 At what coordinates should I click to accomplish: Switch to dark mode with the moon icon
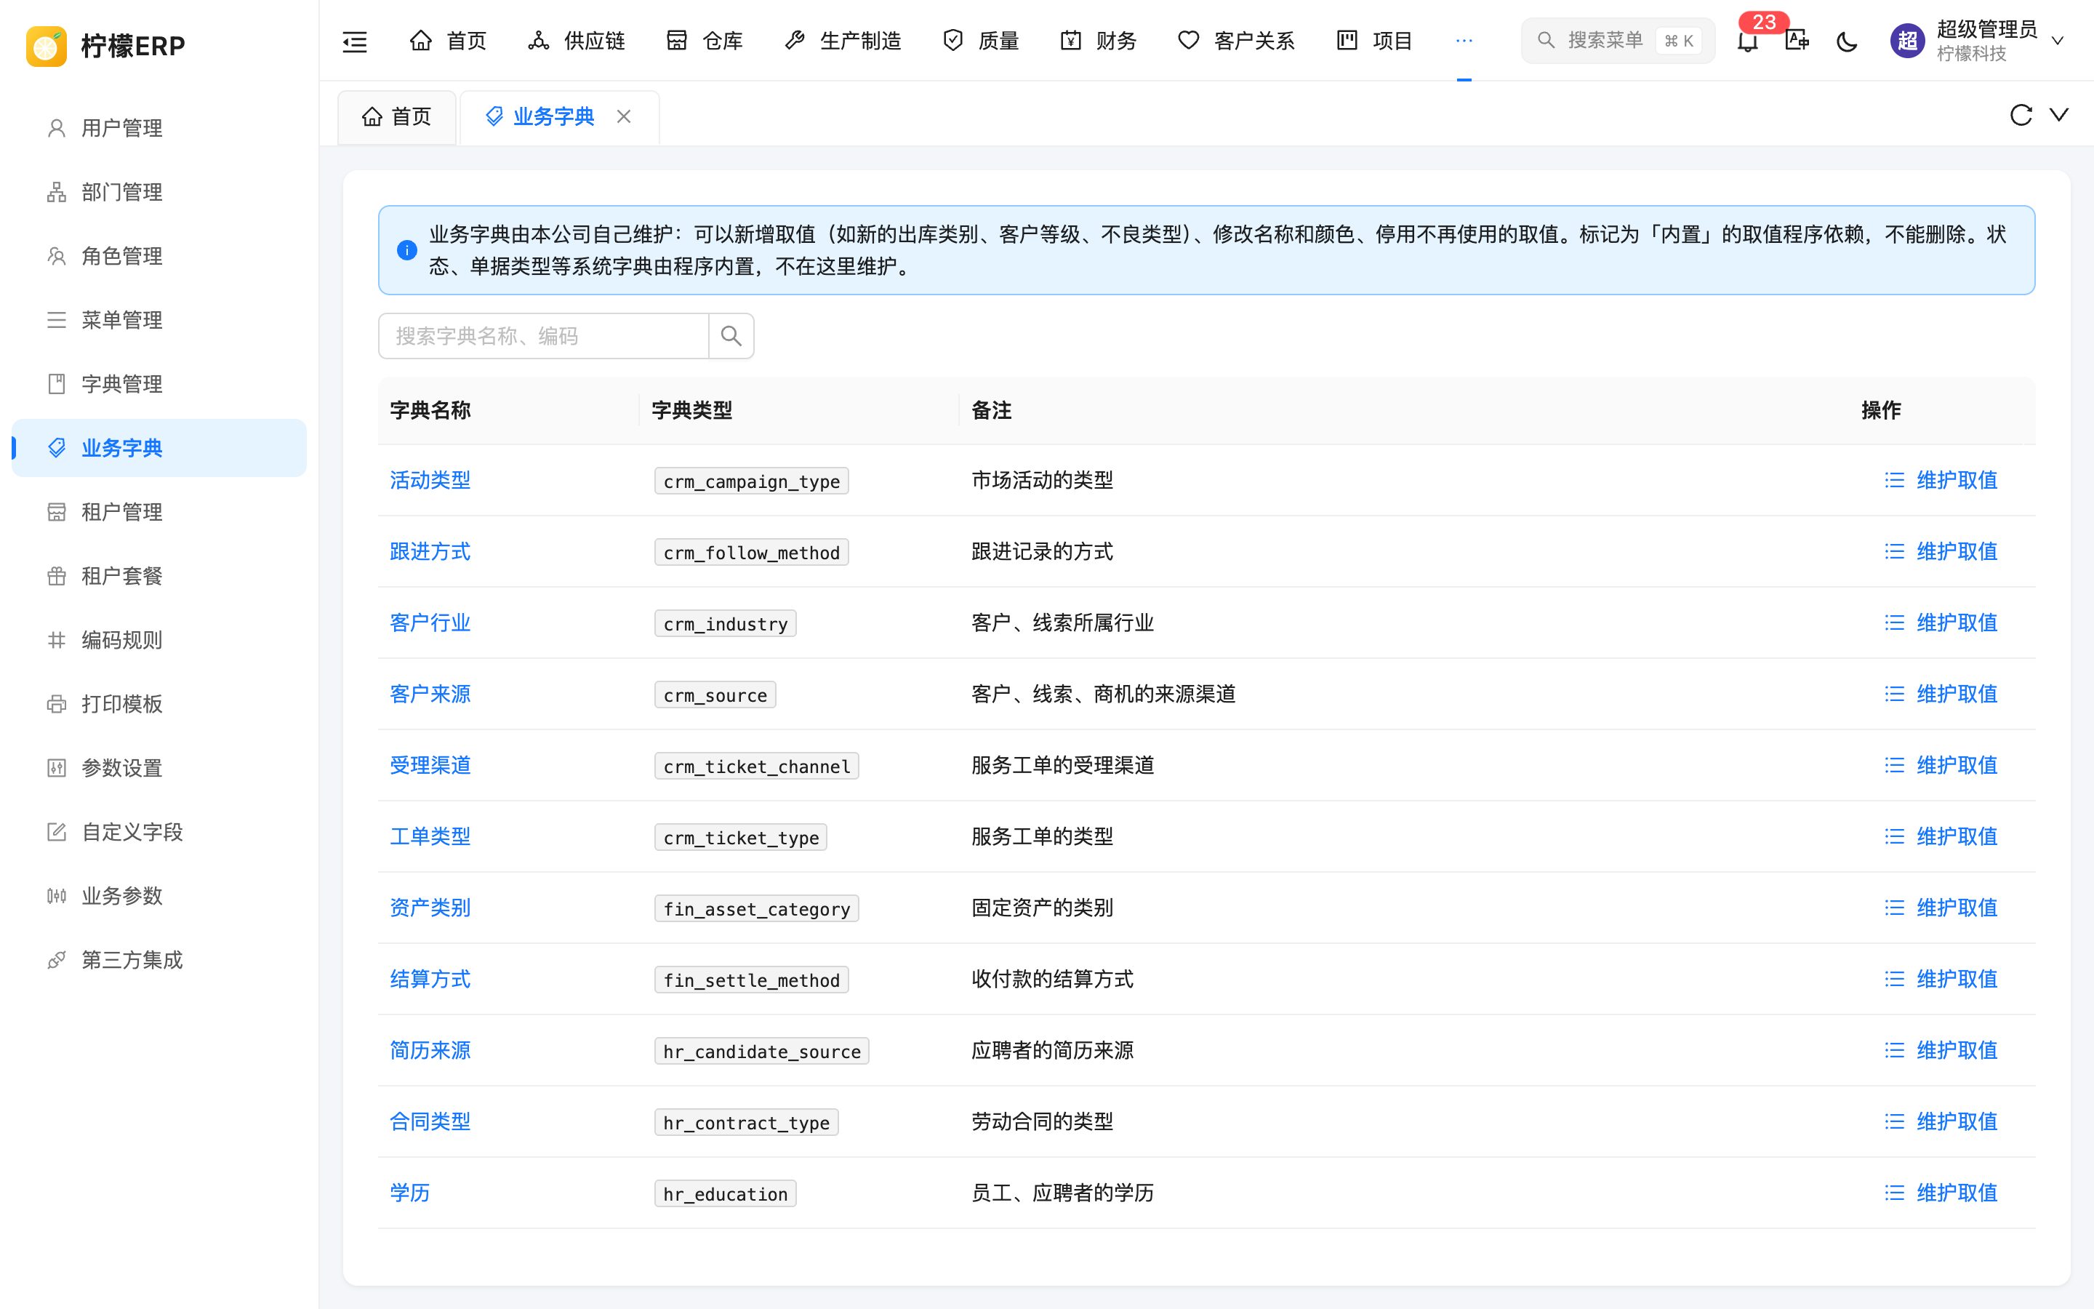coord(1847,41)
